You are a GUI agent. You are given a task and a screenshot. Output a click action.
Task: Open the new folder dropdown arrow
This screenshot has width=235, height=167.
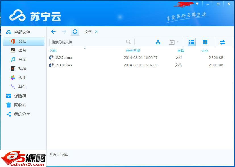(x=178, y=42)
